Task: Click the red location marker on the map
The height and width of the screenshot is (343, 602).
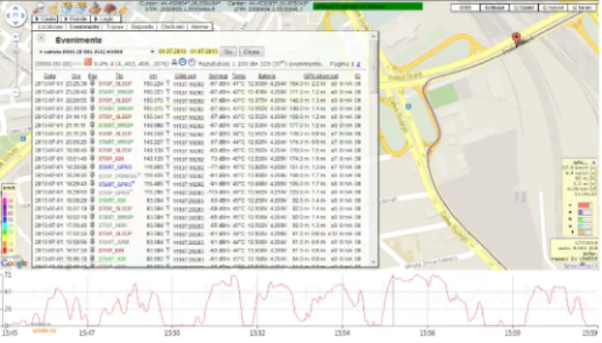Action: 516,39
